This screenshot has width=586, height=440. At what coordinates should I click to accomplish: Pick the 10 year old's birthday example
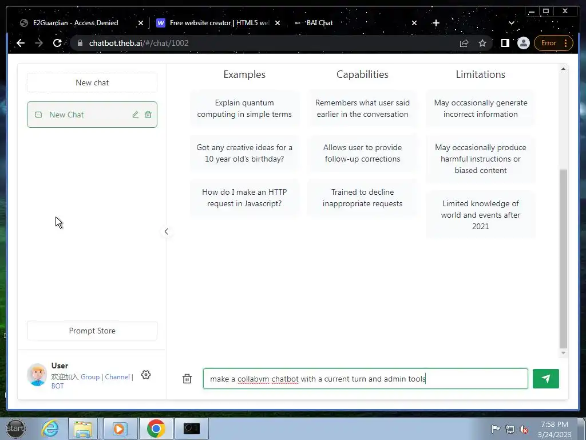tap(244, 153)
